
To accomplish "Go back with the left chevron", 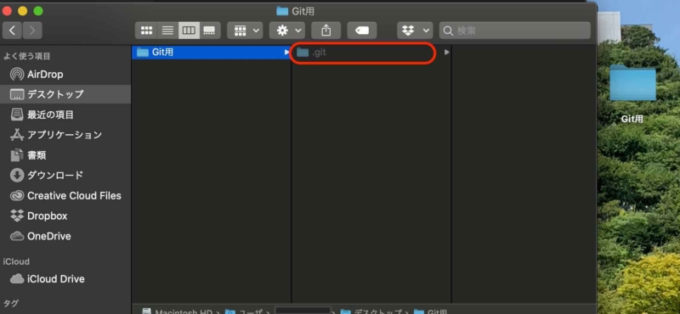I will tap(12, 31).
